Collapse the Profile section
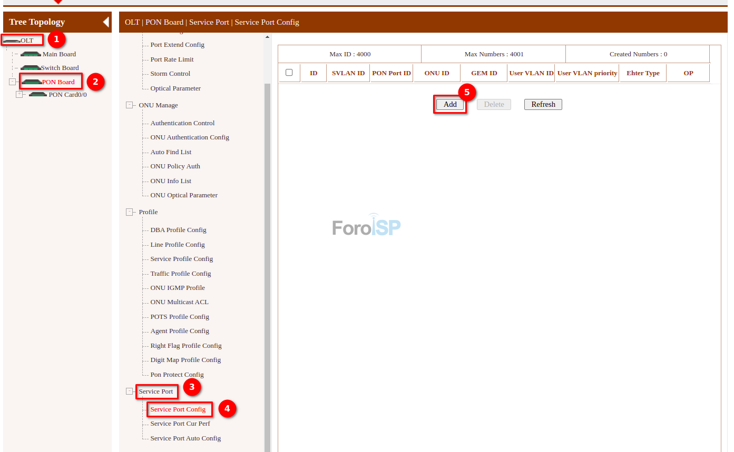The image size is (734, 452). tap(130, 212)
